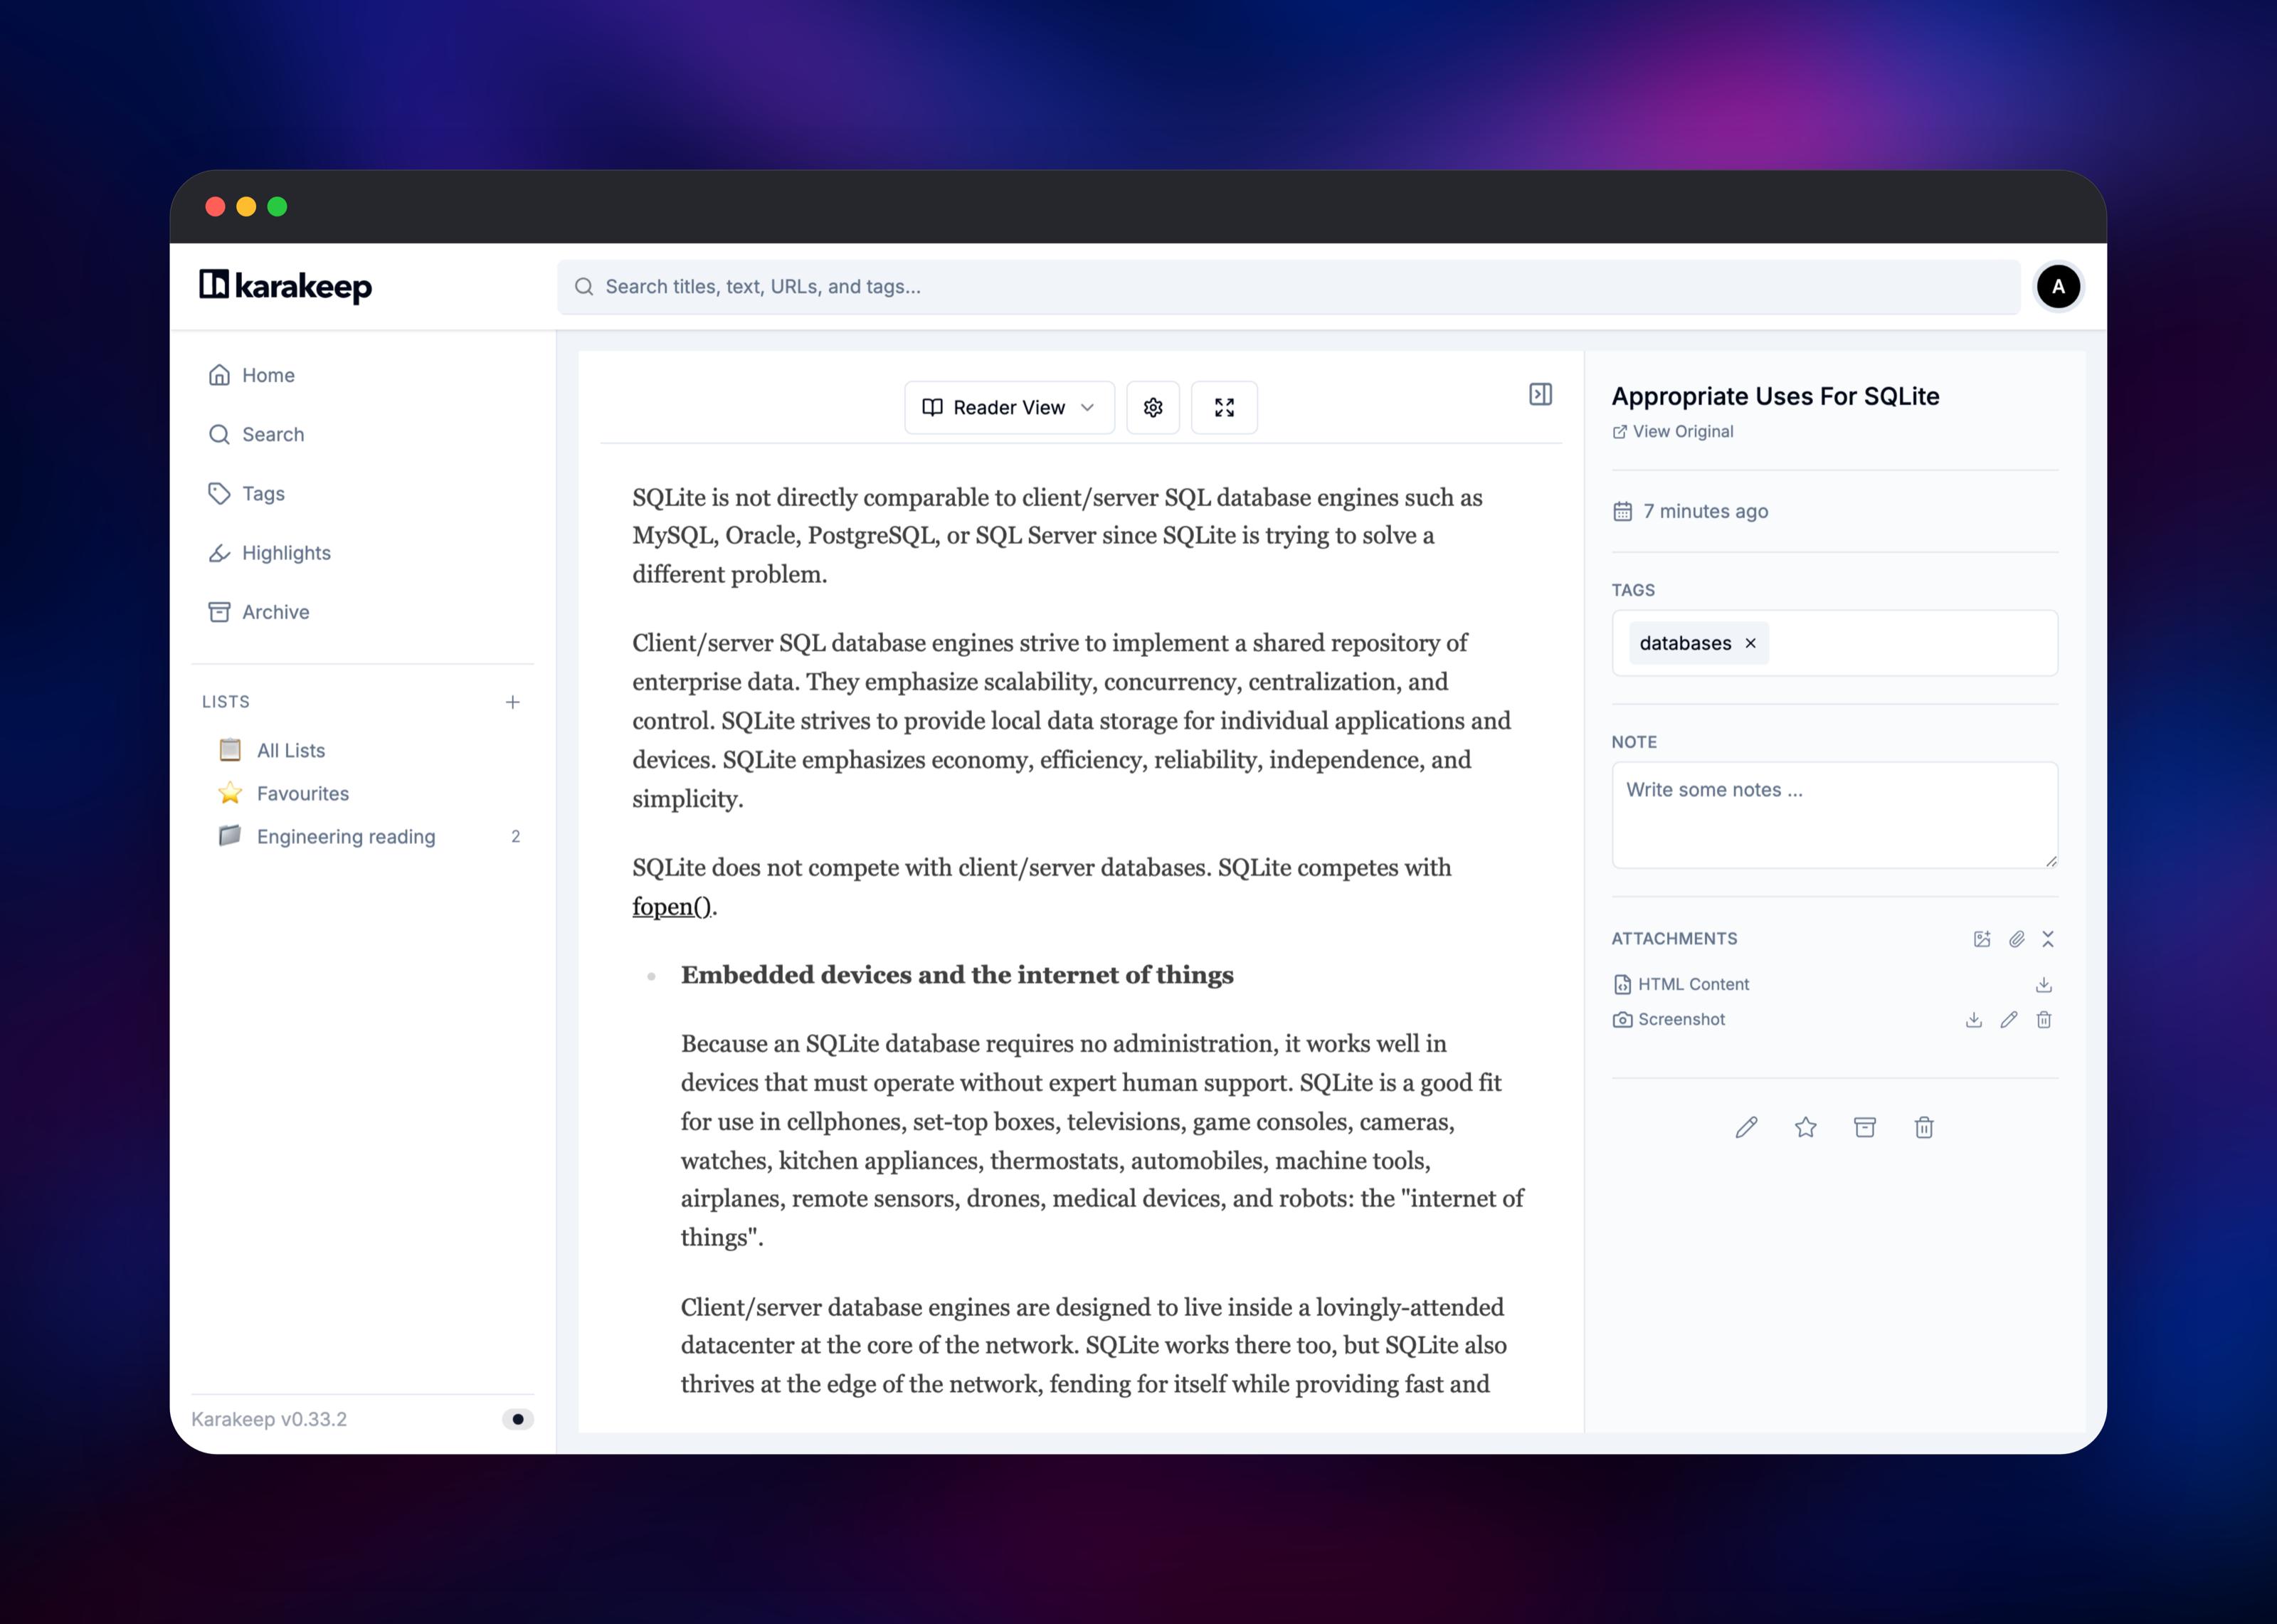Collapse the Attachments section

2048,938
